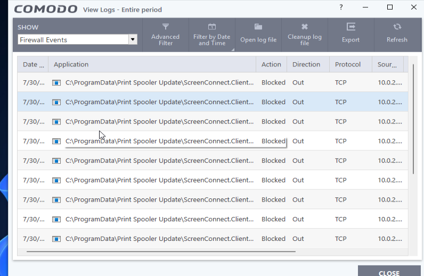Click the Refresh arrows icon
Screen dimensions: 424x276
pyautogui.click(x=397, y=27)
